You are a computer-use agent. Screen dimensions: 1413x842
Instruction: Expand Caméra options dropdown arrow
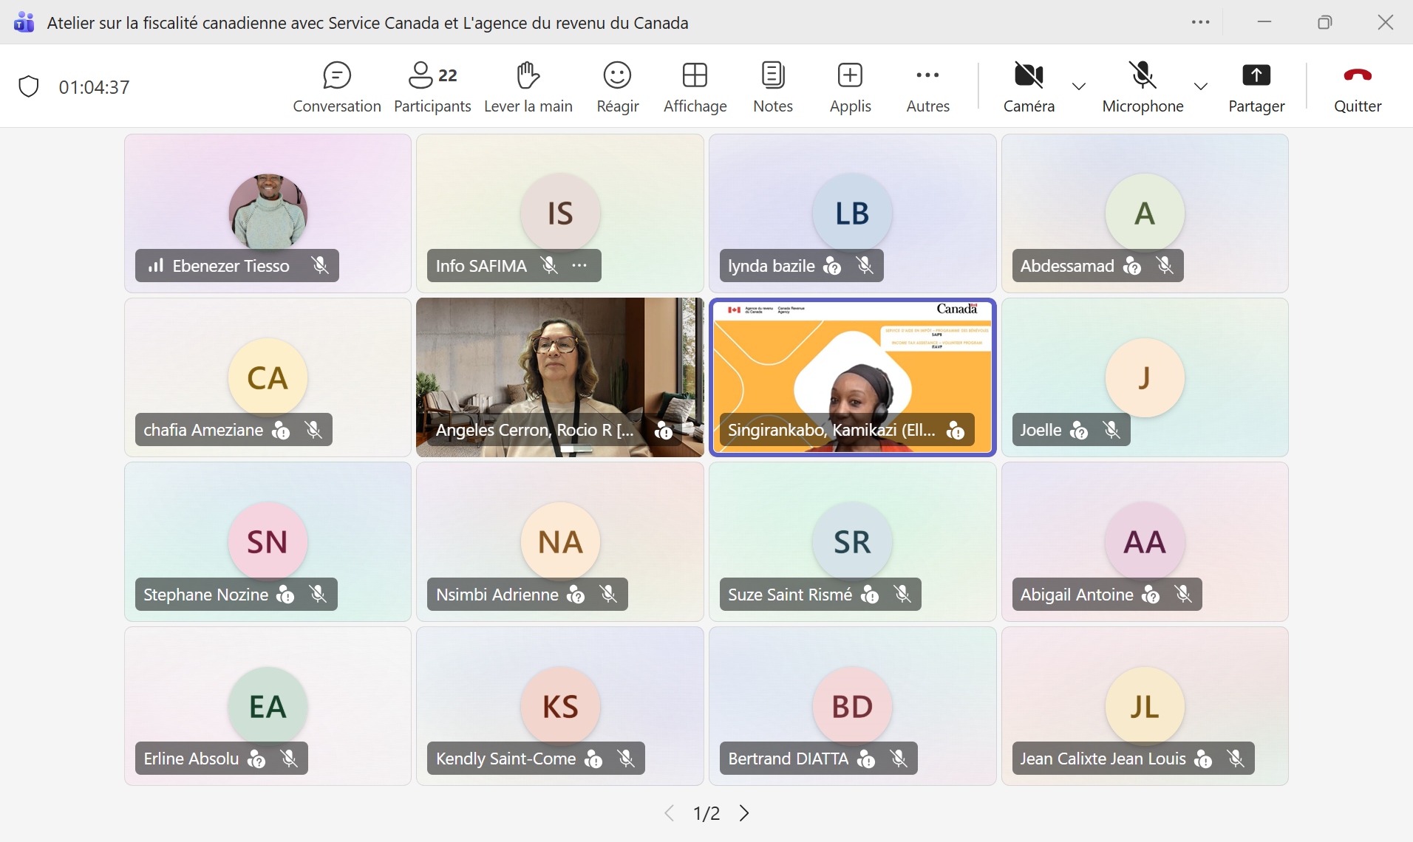tap(1078, 86)
